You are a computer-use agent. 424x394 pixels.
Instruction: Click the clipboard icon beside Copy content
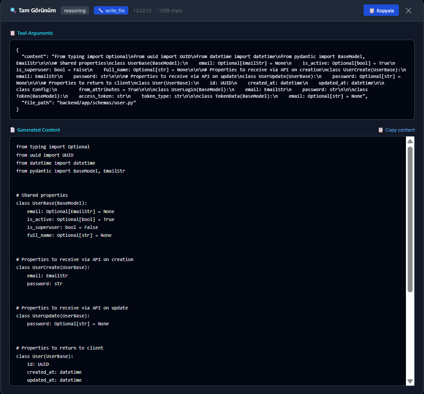[x=380, y=130]
